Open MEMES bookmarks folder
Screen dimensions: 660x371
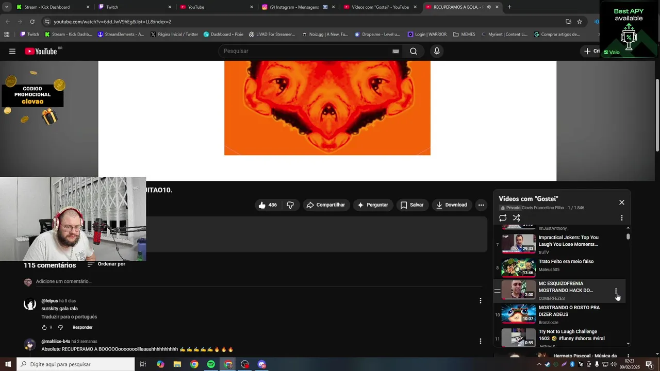click(x=464, y=35)
